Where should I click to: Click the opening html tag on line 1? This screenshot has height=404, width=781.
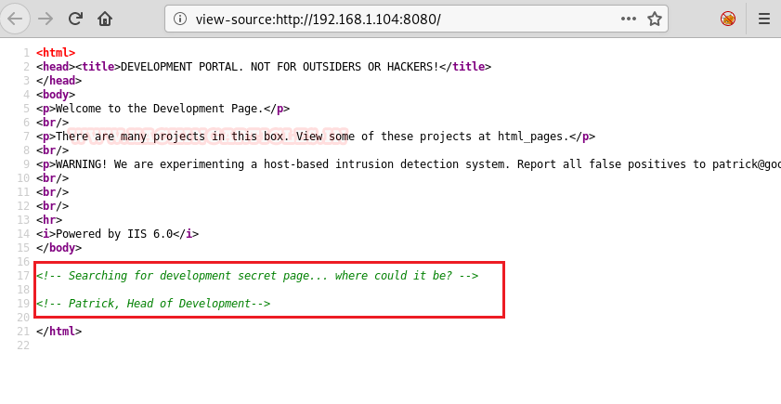pos(56,53)
